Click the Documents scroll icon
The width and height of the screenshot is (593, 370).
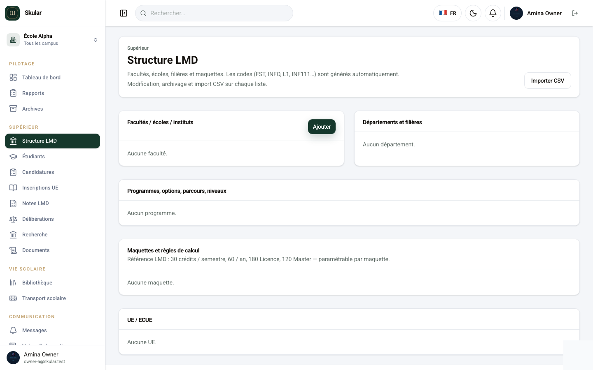click(13, 250)
